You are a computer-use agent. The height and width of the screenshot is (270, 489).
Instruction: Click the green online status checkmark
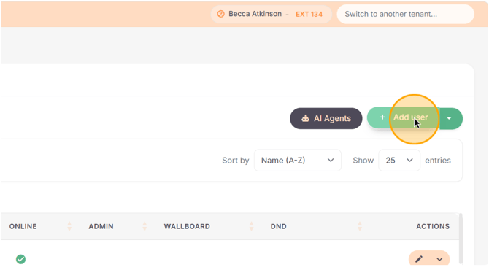[21, 259]
